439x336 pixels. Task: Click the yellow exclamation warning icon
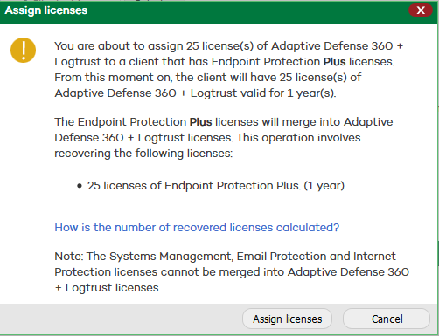coord(23,50)
